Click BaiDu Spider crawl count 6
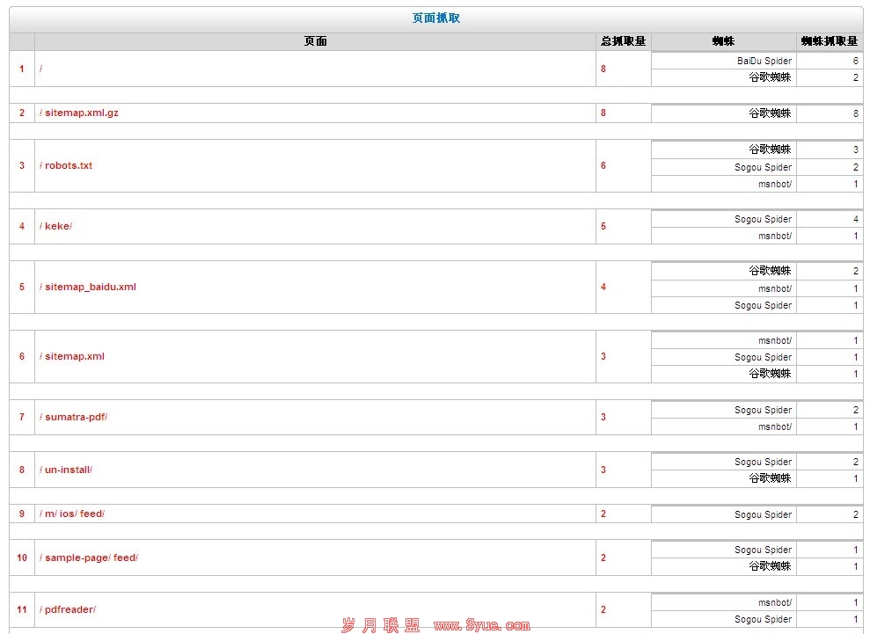Viewport: 870px width, 634px height. coord(856,61)
